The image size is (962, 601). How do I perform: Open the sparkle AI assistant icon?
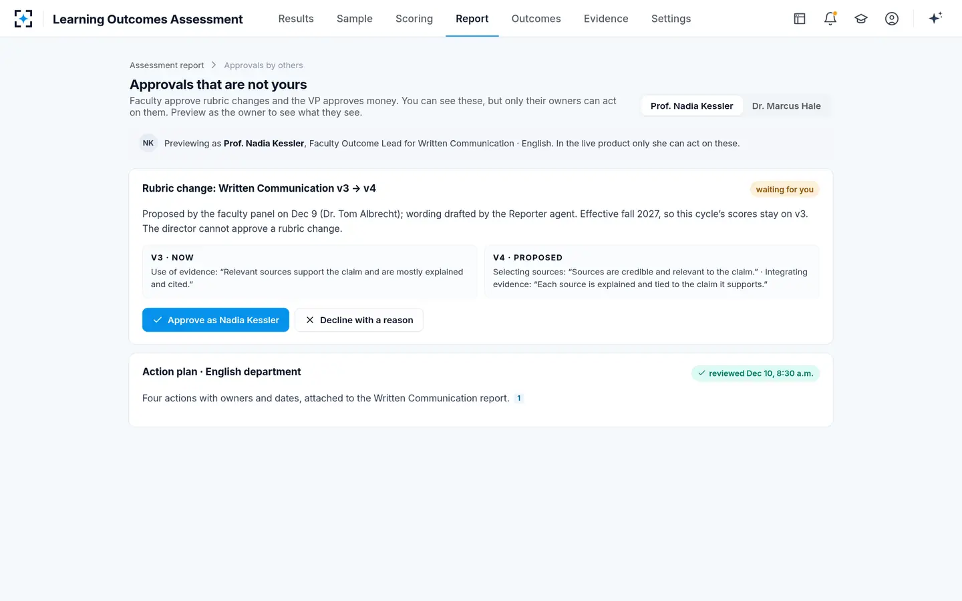tap(935, 18)
